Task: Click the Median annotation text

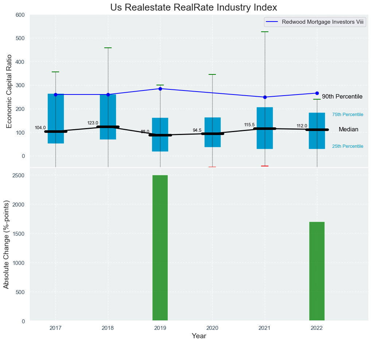Action: (x=348, y=130)
